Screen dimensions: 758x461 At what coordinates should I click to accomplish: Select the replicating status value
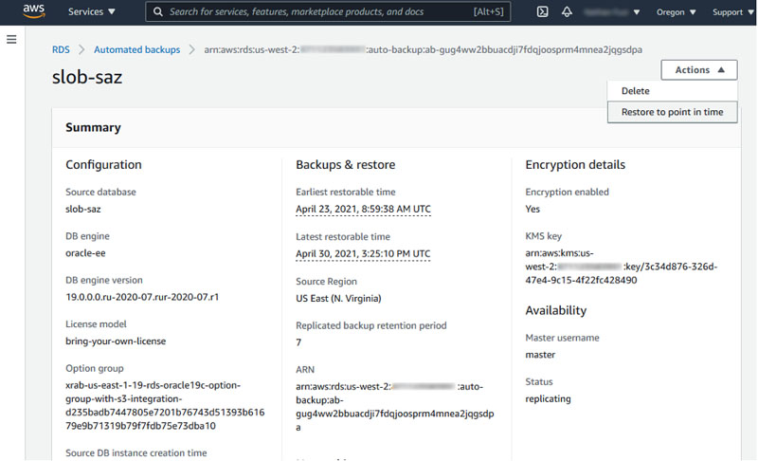pyautogui.click(x=549, y=398)
